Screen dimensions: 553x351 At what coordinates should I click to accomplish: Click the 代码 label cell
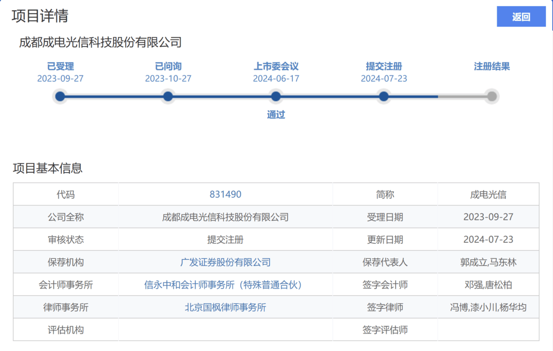pyautogui.click(x=66, y=194)
